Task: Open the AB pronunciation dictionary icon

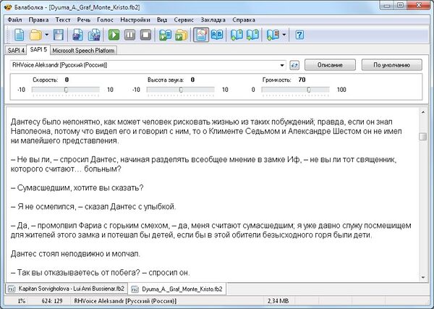Action: click(217, 35)
